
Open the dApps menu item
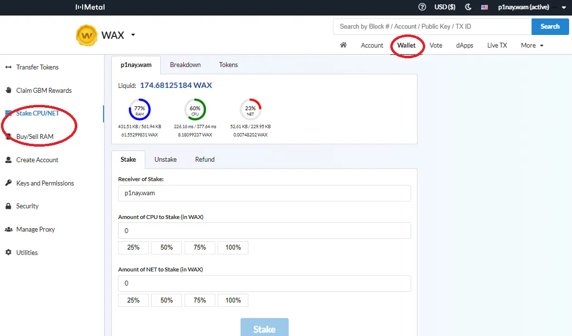click(x=465, y=45)
